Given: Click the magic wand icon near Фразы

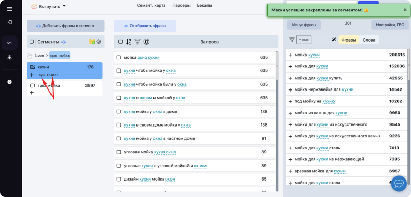Looking at the screenshot, I should pos(334,40).
